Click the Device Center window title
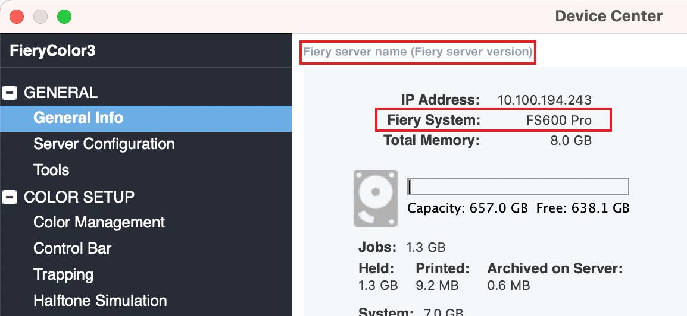 [608, 16]
